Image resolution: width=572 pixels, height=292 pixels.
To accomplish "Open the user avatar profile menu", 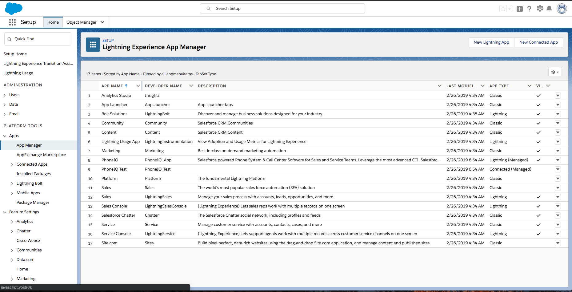I will pyautogui.click(x=562, y=9).
